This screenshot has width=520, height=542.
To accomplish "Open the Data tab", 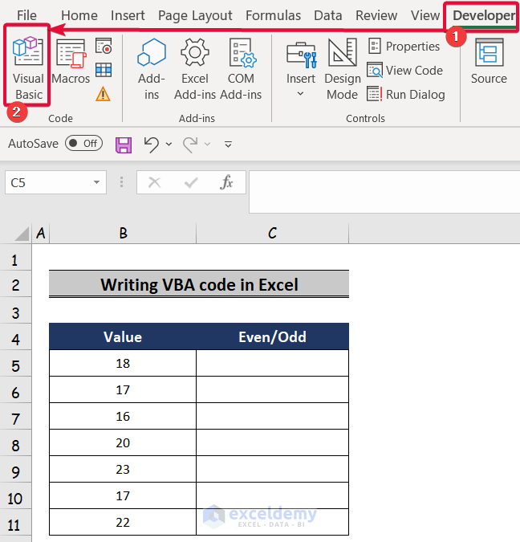I will tap(328, 15).
